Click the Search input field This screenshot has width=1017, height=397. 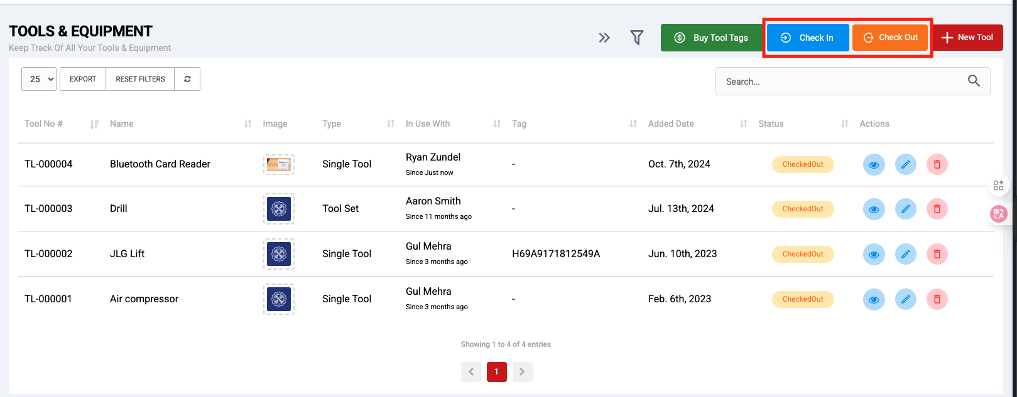pyautogui.click(x=842, y=82)
